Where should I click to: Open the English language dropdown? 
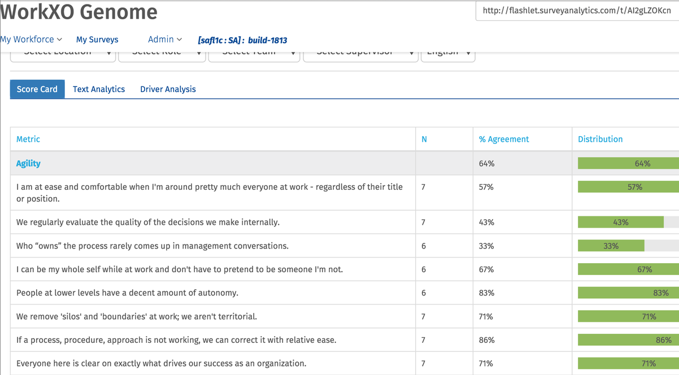click(x=448, y=54)
